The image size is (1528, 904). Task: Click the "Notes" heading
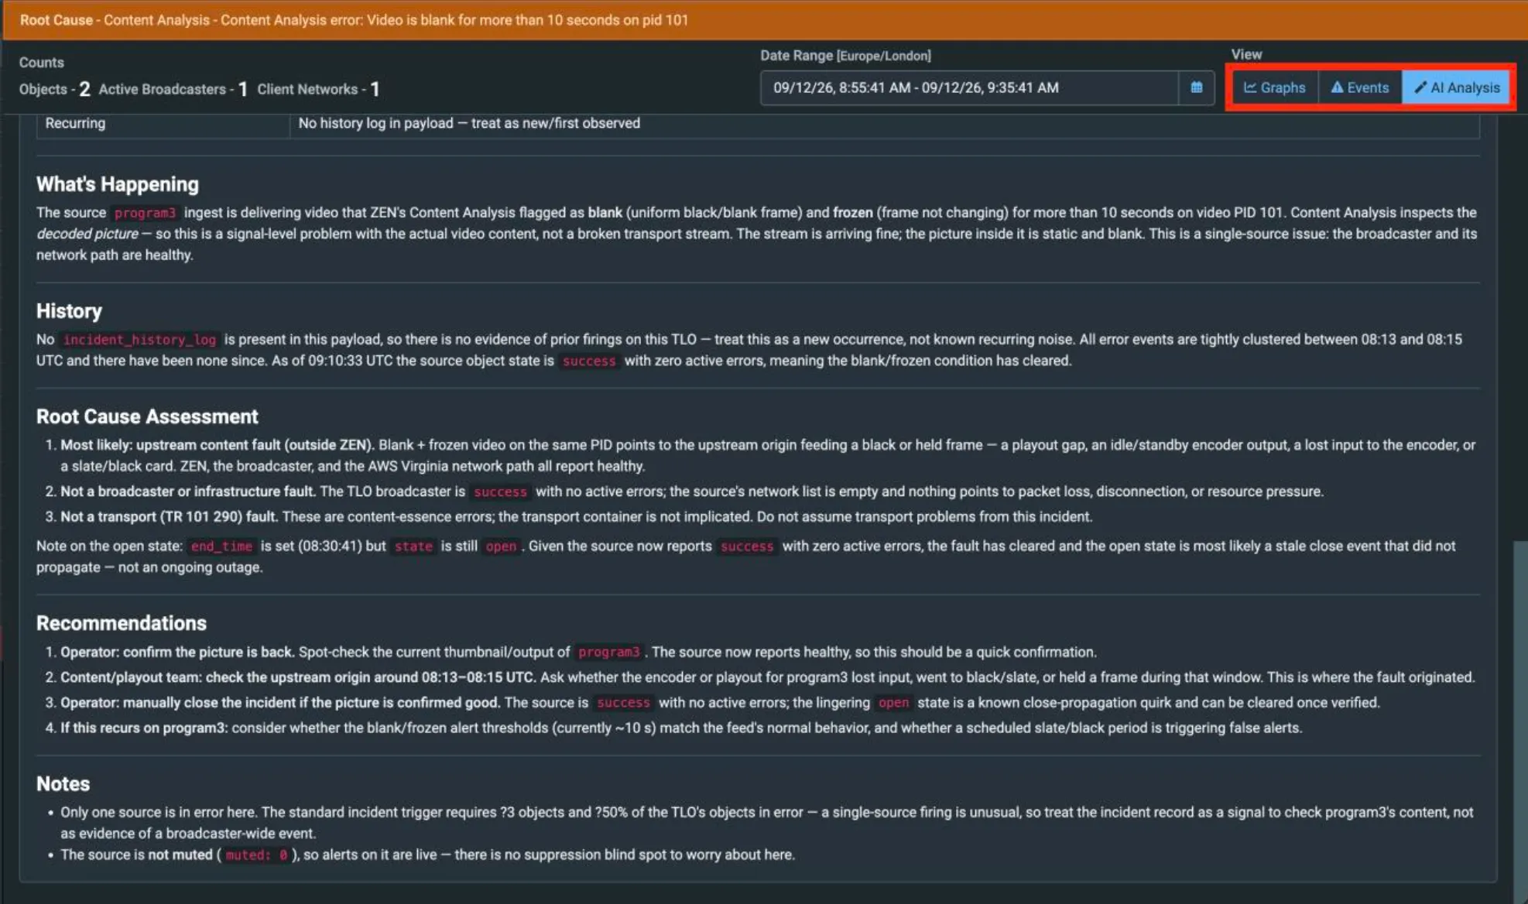(63, 783)
